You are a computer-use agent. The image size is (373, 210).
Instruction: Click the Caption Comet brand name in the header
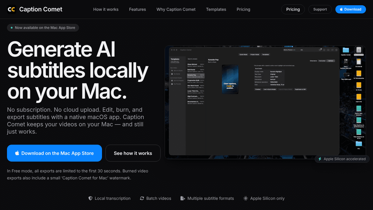41,9
